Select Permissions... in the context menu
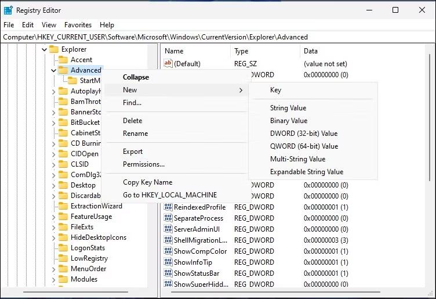This screenshot has height=299, width=436. pyautogui.click(x=144, y=164)
